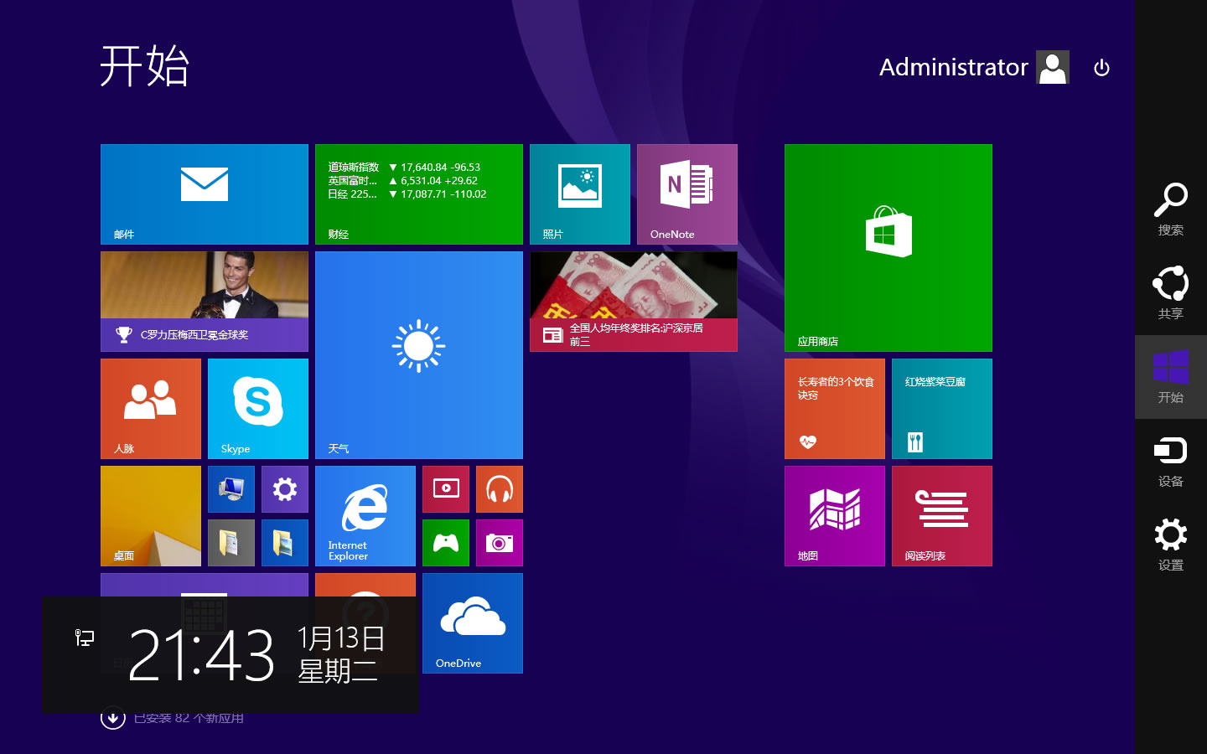
Task: Click the power options button
Action: [x=1102, y=68]
